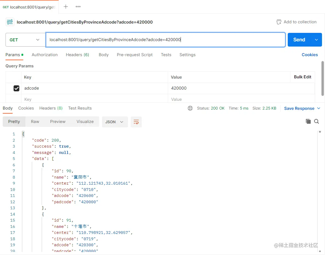Expand the Send button arrow options
Viewport: 325px width, 255px height.
click(x=316, y=40)
